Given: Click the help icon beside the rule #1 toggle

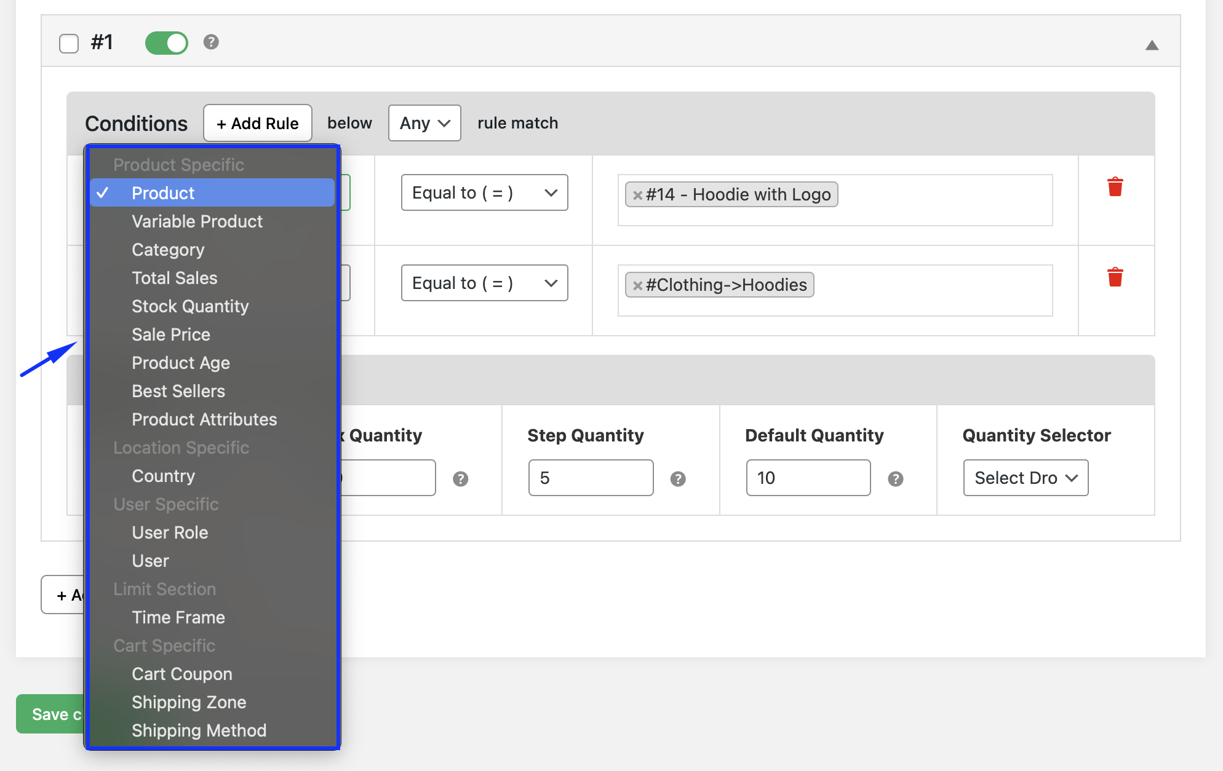Looking at the screenshot, I should pyautogui.click(x=211, y=42).
